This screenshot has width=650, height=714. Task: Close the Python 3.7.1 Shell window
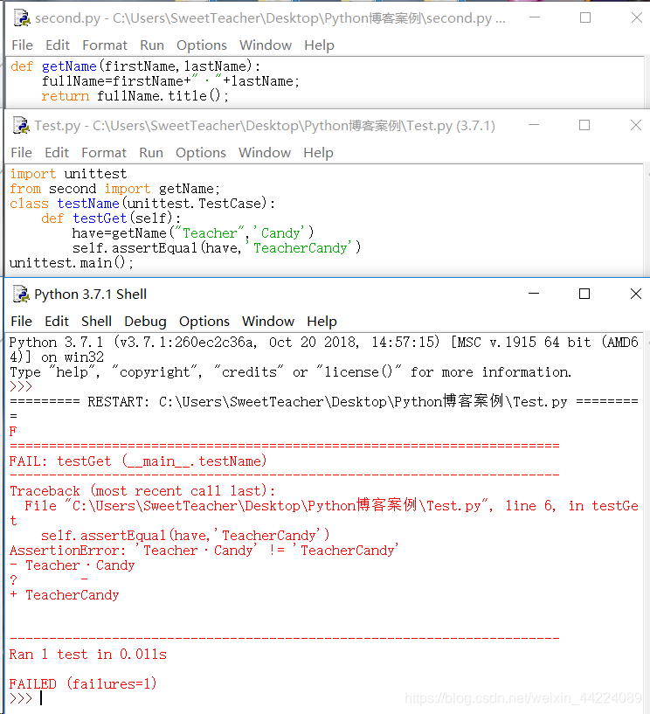pos(636,294)
